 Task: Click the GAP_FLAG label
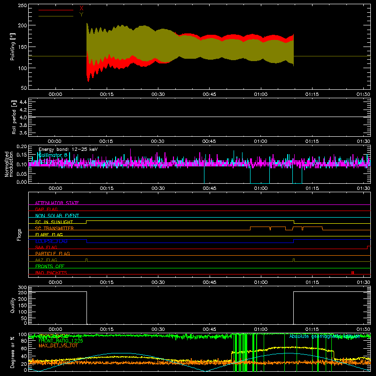tap(46, 209)
